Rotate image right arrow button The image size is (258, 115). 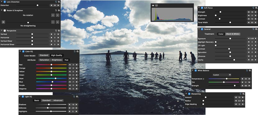[58, 15]
